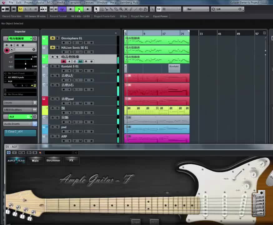This screenshot has height=225, width=273.
Task: Solo the 鼓 track
Action: click(57, 108)
